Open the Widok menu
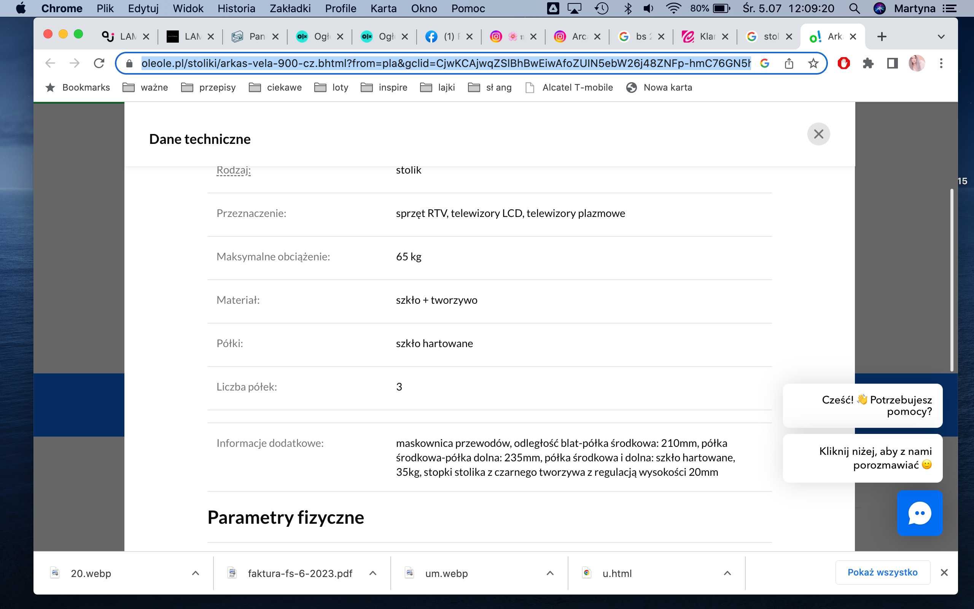This screenshot has width=974, height=609. coord(188,8)
